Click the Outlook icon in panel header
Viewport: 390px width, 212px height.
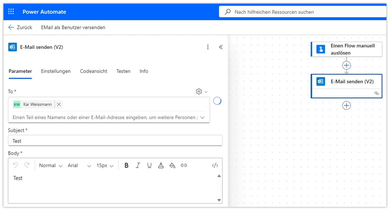[12, 47]
